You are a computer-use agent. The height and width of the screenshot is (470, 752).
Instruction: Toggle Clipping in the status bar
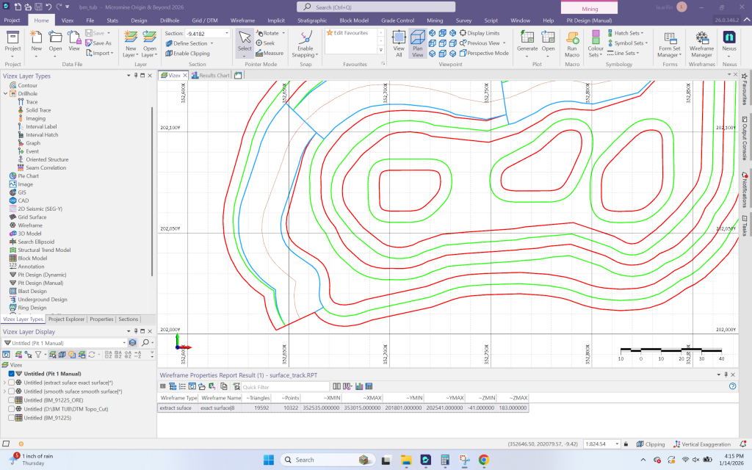tap(651, 444)
